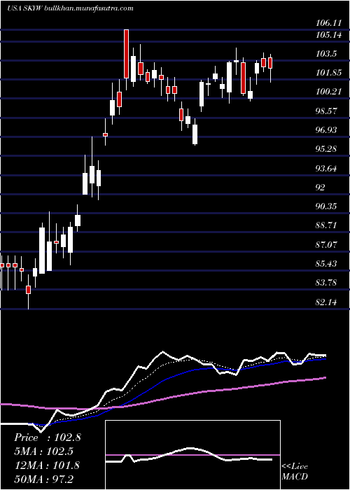
Task: Click the 87.07 price axis label
Action: point(326,245)
